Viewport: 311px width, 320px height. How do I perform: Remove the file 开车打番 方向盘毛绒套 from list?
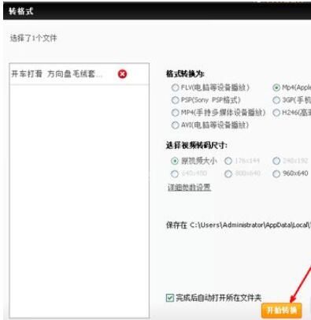tap(122, 74)
